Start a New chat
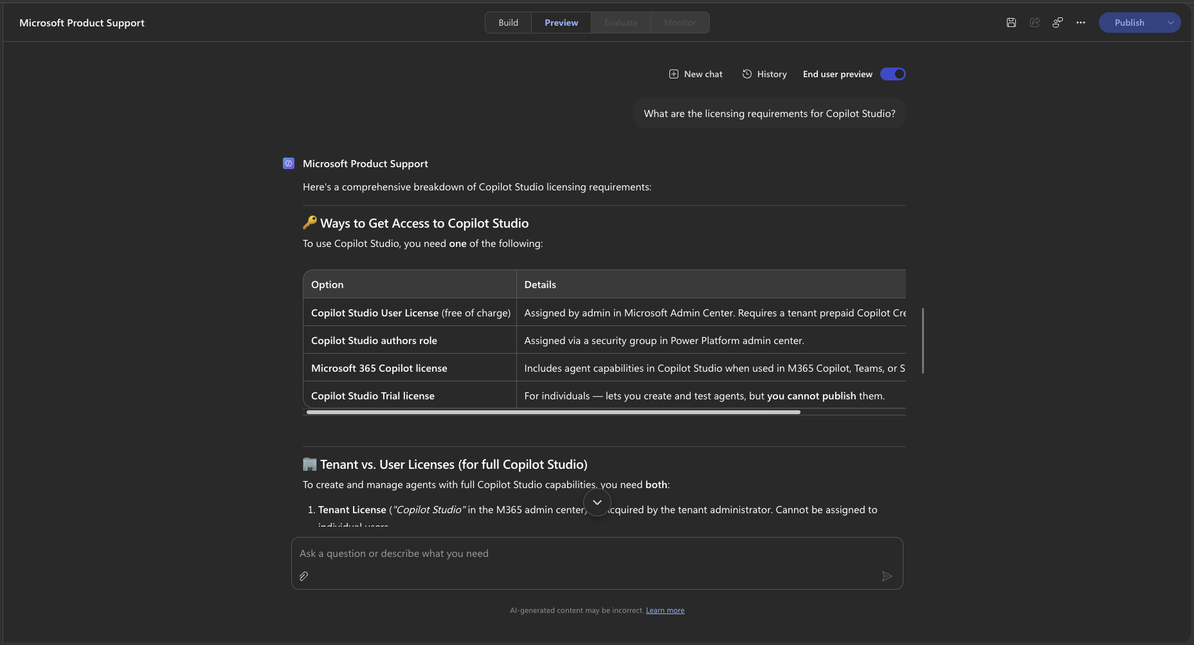1194x645 pixels. click(x=696, y=74)
